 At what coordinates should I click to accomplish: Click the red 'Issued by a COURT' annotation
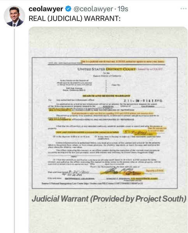151,69
